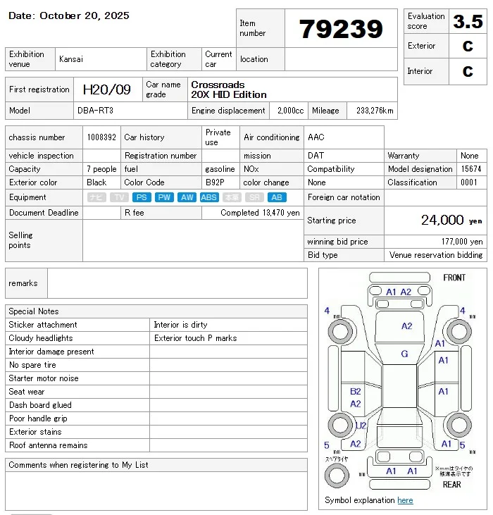Click the spare tire icon in diagram

(x=337, y=476)
